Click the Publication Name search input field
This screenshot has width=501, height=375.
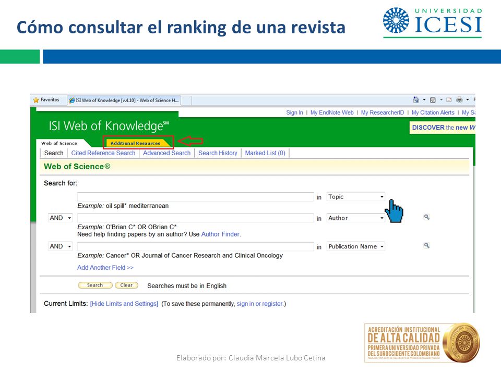[196, 246]
